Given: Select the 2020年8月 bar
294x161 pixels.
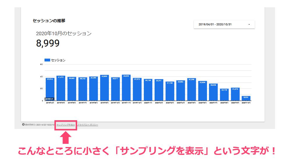Looking at the screenshot, I should click(x=224, y=95).
